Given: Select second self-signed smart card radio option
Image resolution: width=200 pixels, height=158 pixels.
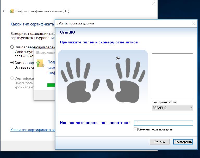Looking at the screenshot, I should (x=12, y=63).
